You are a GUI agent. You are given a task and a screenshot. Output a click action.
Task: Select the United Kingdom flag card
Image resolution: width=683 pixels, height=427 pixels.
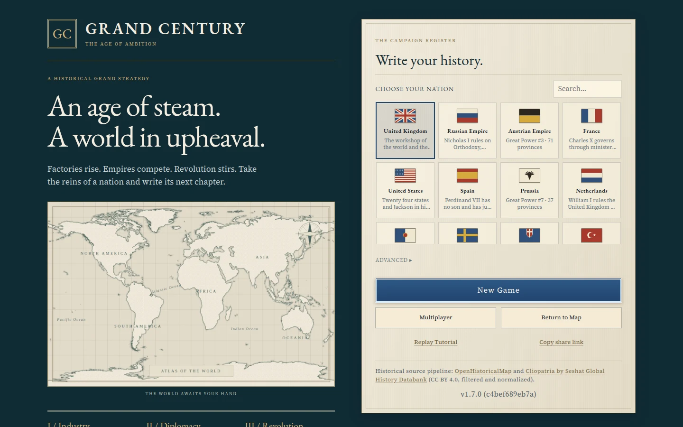click(405, 130)
